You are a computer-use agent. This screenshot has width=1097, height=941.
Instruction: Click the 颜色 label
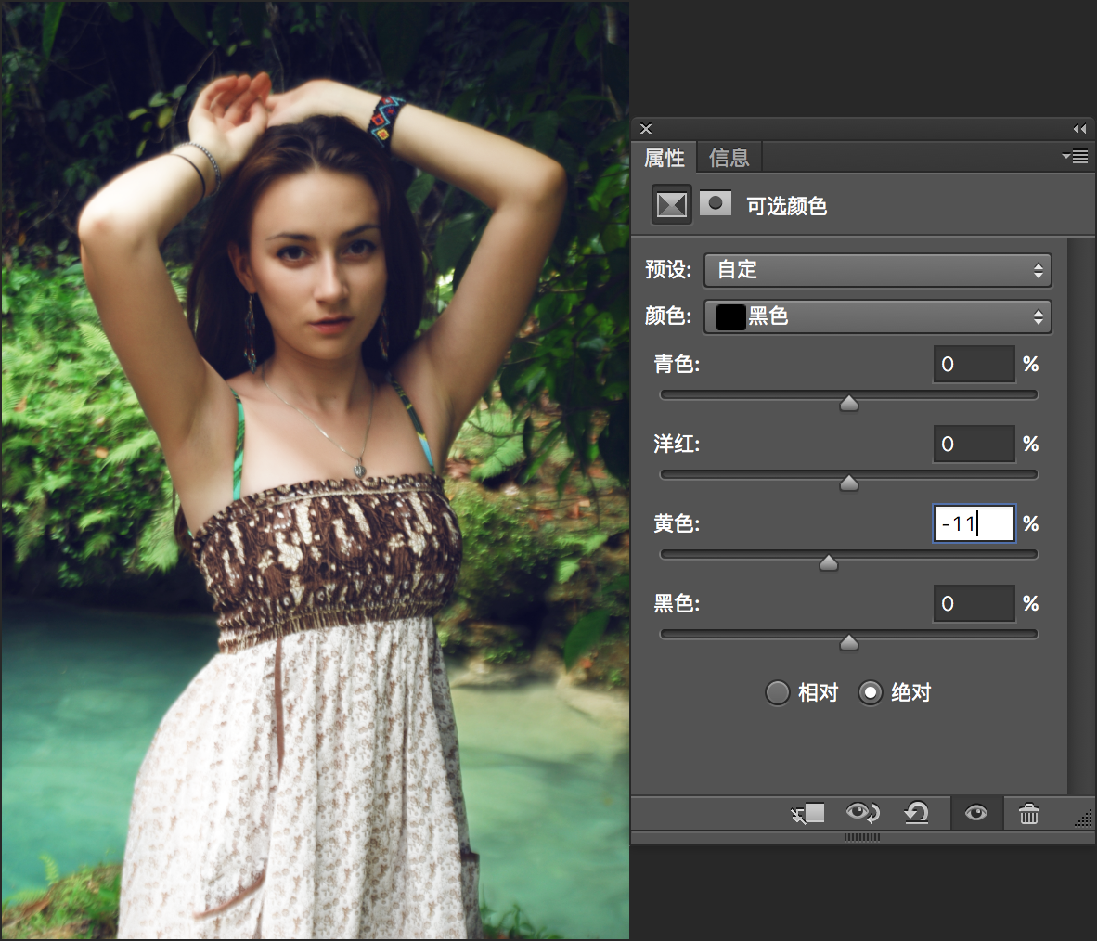[668, 316]
